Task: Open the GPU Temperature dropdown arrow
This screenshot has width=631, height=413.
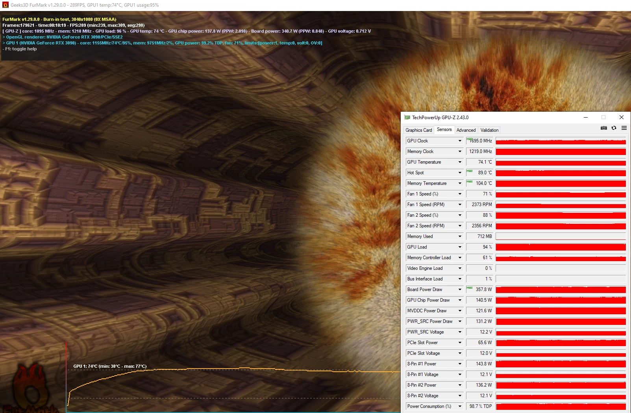Action: 460,162
